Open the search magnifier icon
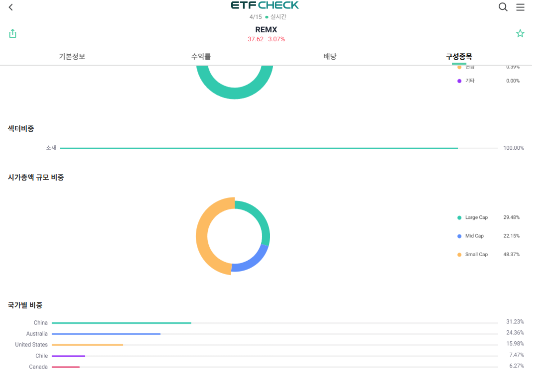 (x=503, y=7)
